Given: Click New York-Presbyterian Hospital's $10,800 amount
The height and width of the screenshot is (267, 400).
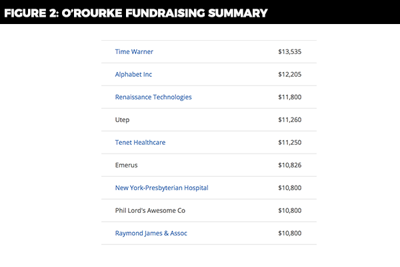Looking at the screenshot, I should (290, 188).
